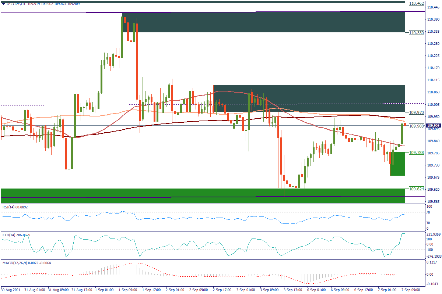Select the top dark resistance zone rectangle

[263, 22]
